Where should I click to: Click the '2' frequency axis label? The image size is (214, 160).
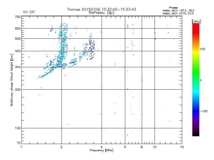click(62, 147)
